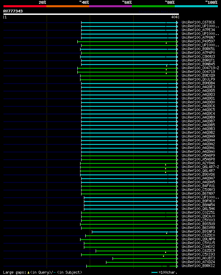The width and height of the screenshot is (221, 275).
Task: Open the UniRef100_A7P6N7 entry
Action: tap(198, 38)
